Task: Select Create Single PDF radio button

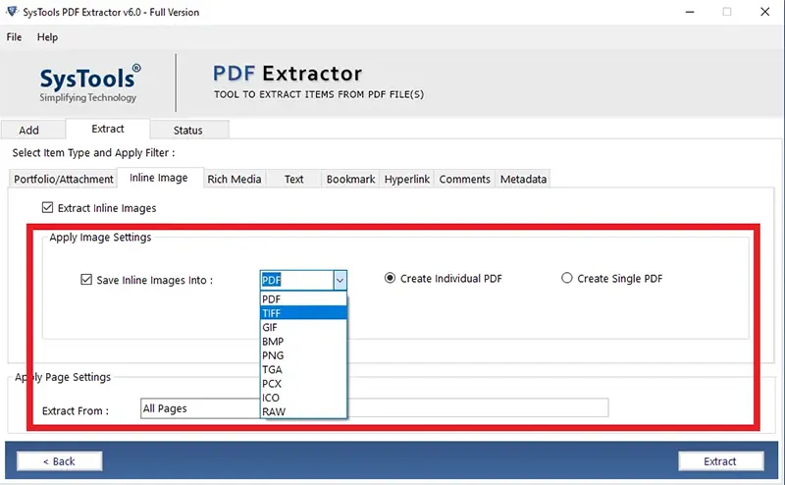Action: (x=567, y=278)
